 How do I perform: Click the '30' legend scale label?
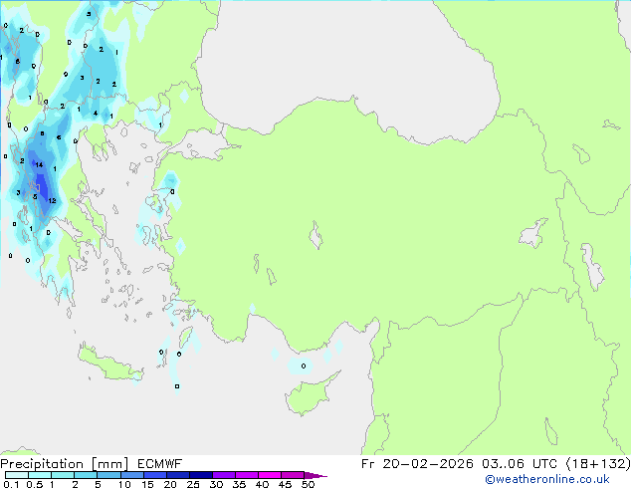point(216,484)
